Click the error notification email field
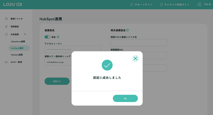213x115 pixels. tap(58, 62)
